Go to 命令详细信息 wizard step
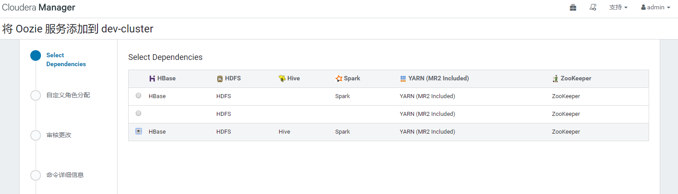 coord(65,175)
